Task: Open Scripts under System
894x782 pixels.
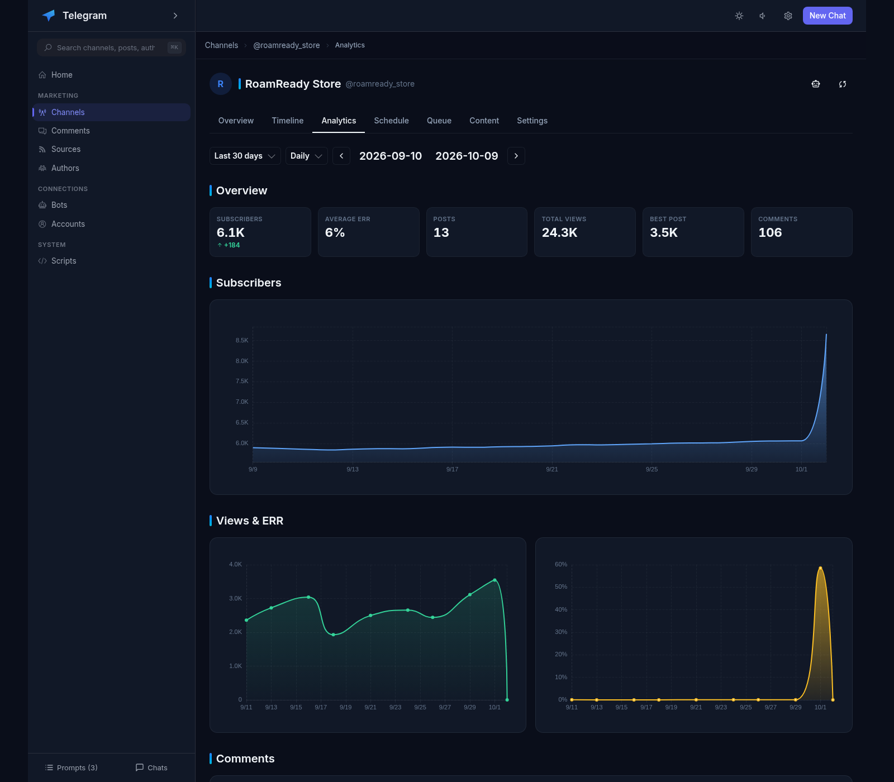Action: pos(111,261)
